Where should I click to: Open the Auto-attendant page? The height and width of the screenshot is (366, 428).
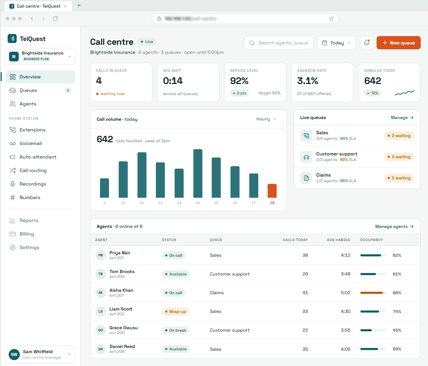click(40, 157)
